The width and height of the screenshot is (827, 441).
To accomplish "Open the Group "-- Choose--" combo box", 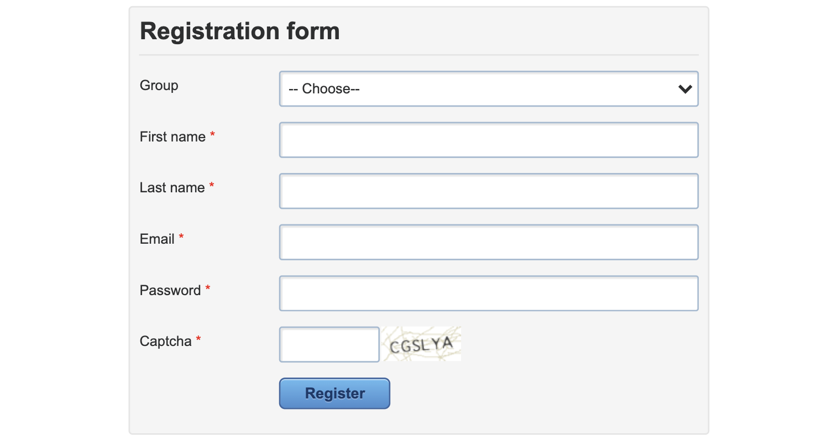I will tap(489, 88).
